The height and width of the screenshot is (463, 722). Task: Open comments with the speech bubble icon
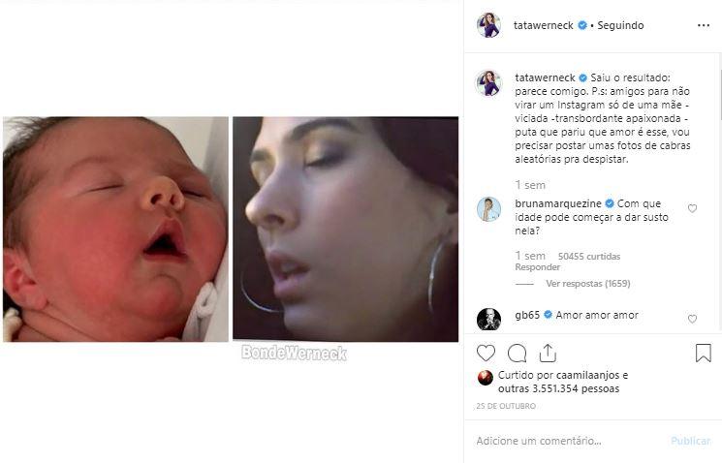coord(517,354)
